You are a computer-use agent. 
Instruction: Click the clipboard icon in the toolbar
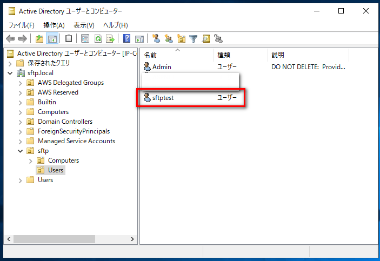coord(69,38)
